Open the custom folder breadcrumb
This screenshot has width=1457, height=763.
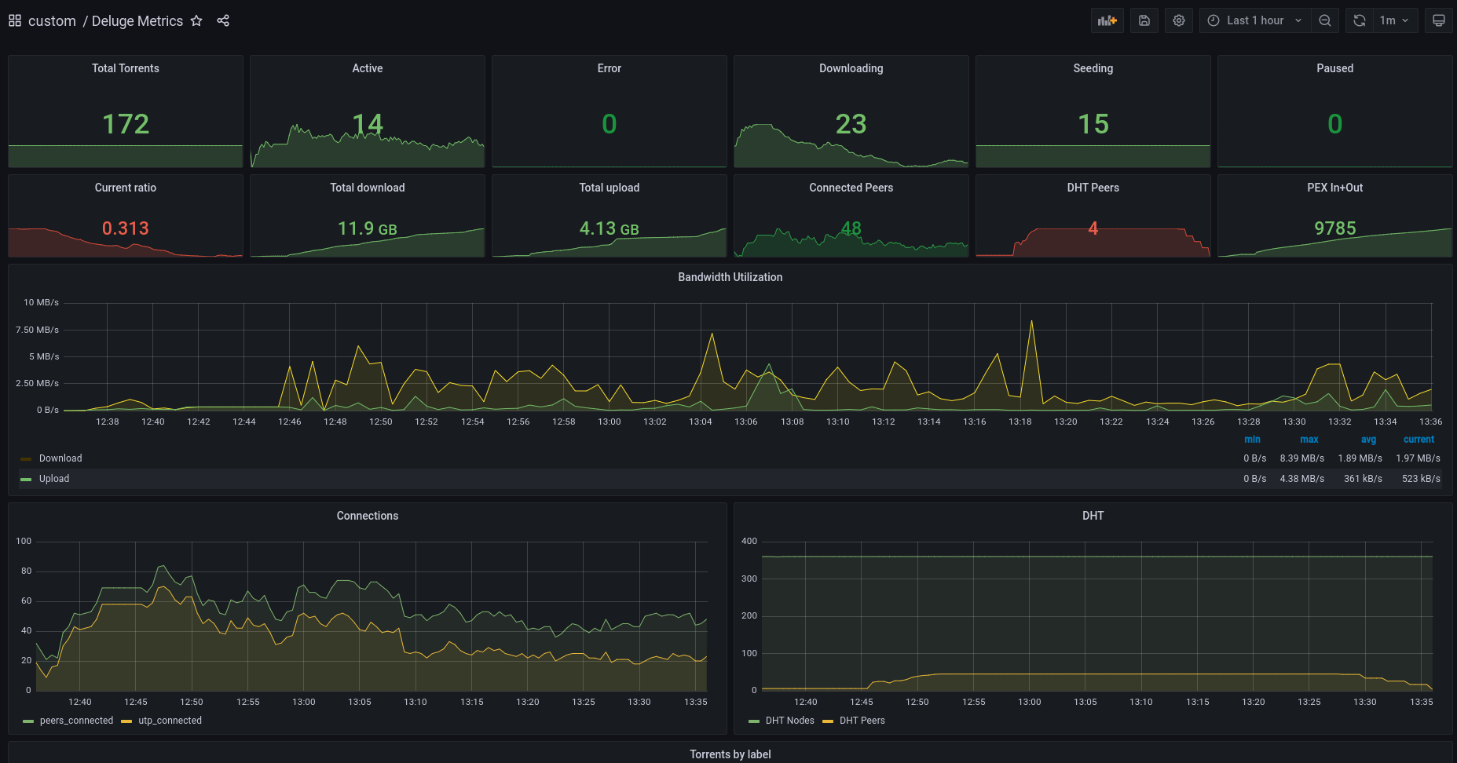point(52,21)
